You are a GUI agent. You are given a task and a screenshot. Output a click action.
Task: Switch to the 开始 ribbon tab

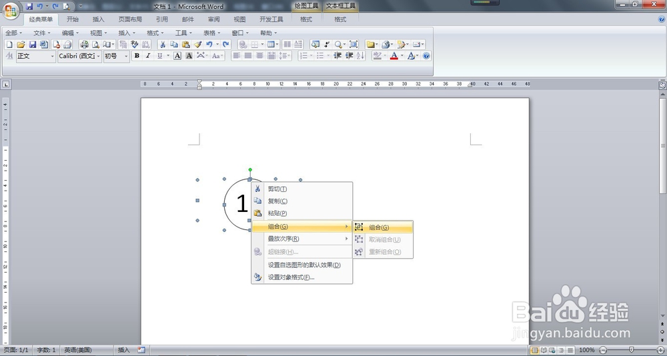[x=73, y=19]
